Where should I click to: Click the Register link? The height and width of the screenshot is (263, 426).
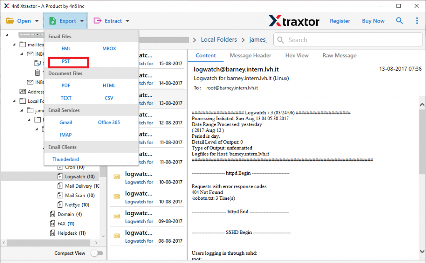pyautogui.click(x=340, y=21)
